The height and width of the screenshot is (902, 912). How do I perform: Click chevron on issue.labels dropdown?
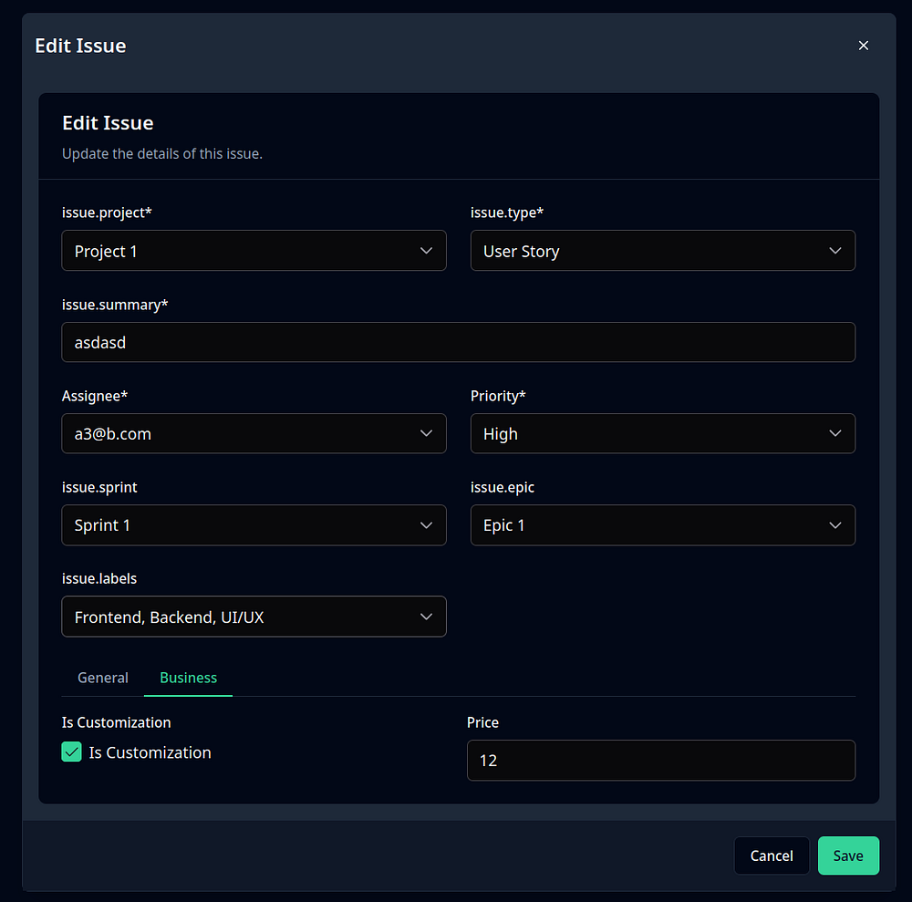[x=426, y=617]
